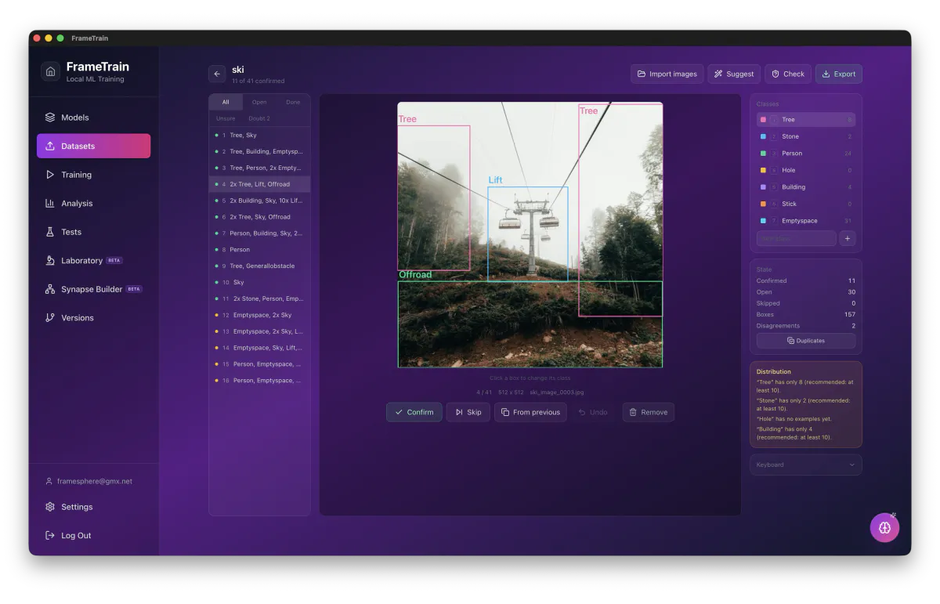This screenshot has height=604, width=940.
Task: Switch to the Open filter tab
Action: click(259, 103)
